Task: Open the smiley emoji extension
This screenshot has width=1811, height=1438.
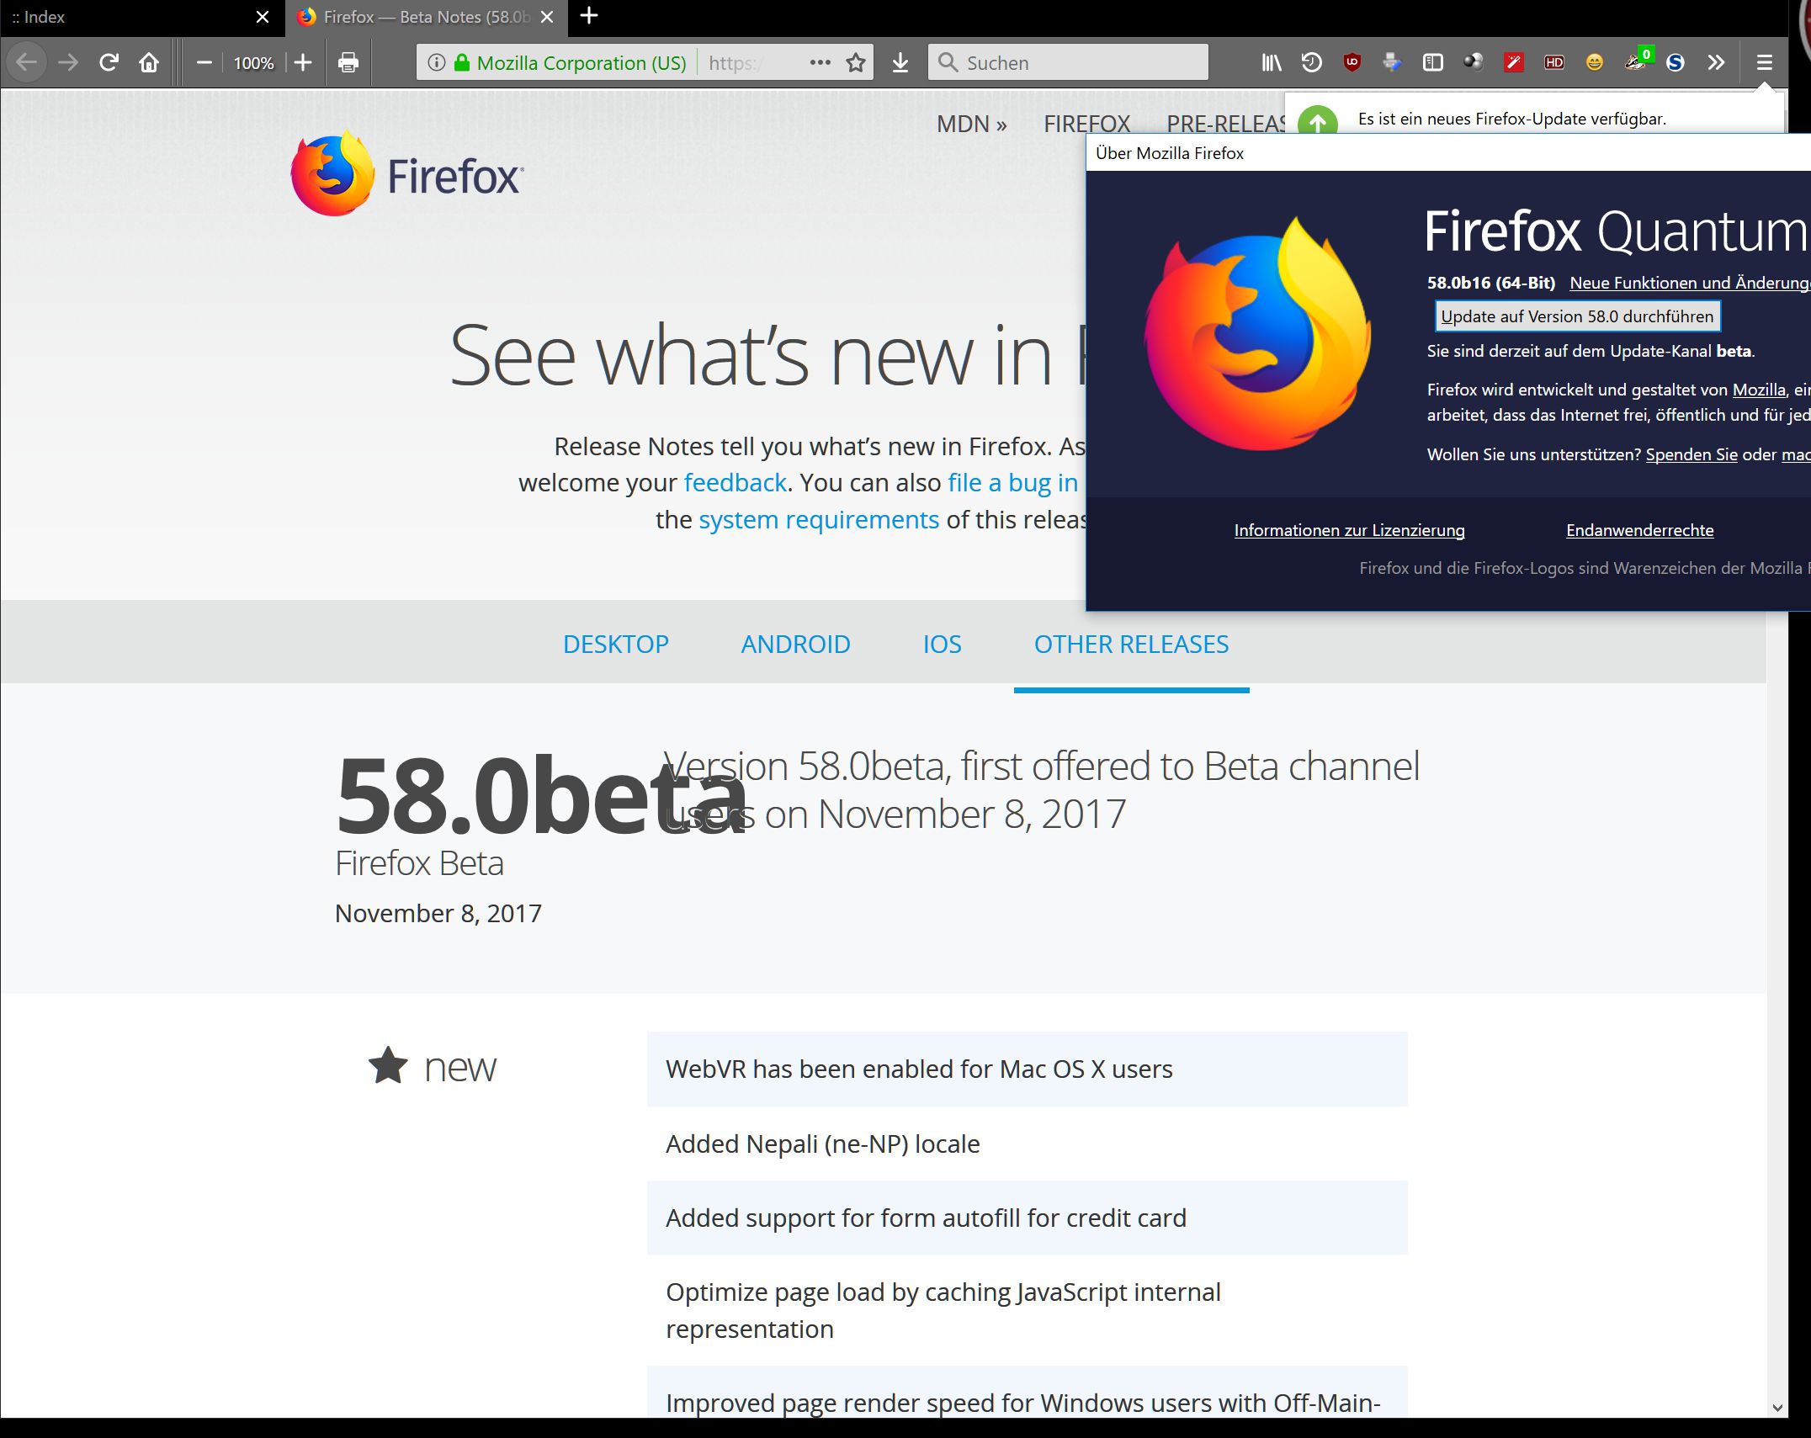Action: pos(1594,62)
